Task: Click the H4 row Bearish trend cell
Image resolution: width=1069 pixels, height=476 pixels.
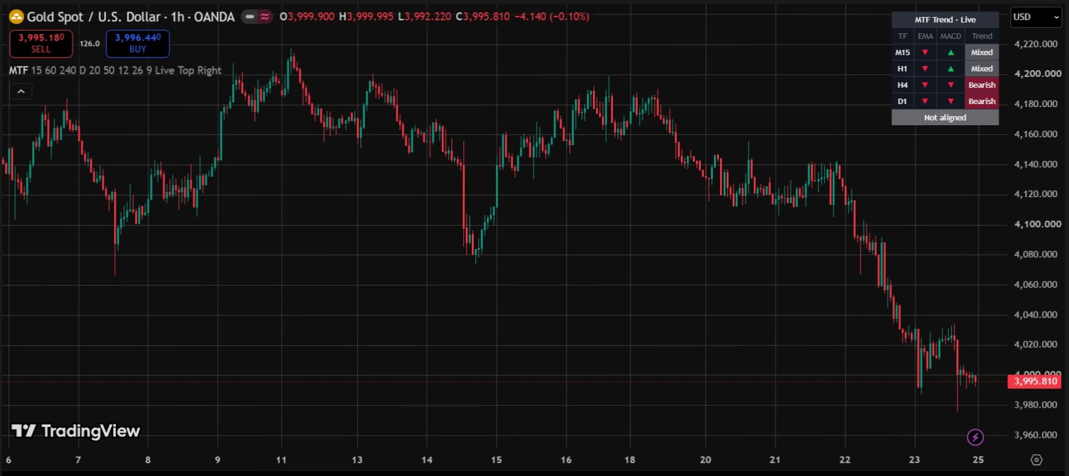Action: (982, 85)
